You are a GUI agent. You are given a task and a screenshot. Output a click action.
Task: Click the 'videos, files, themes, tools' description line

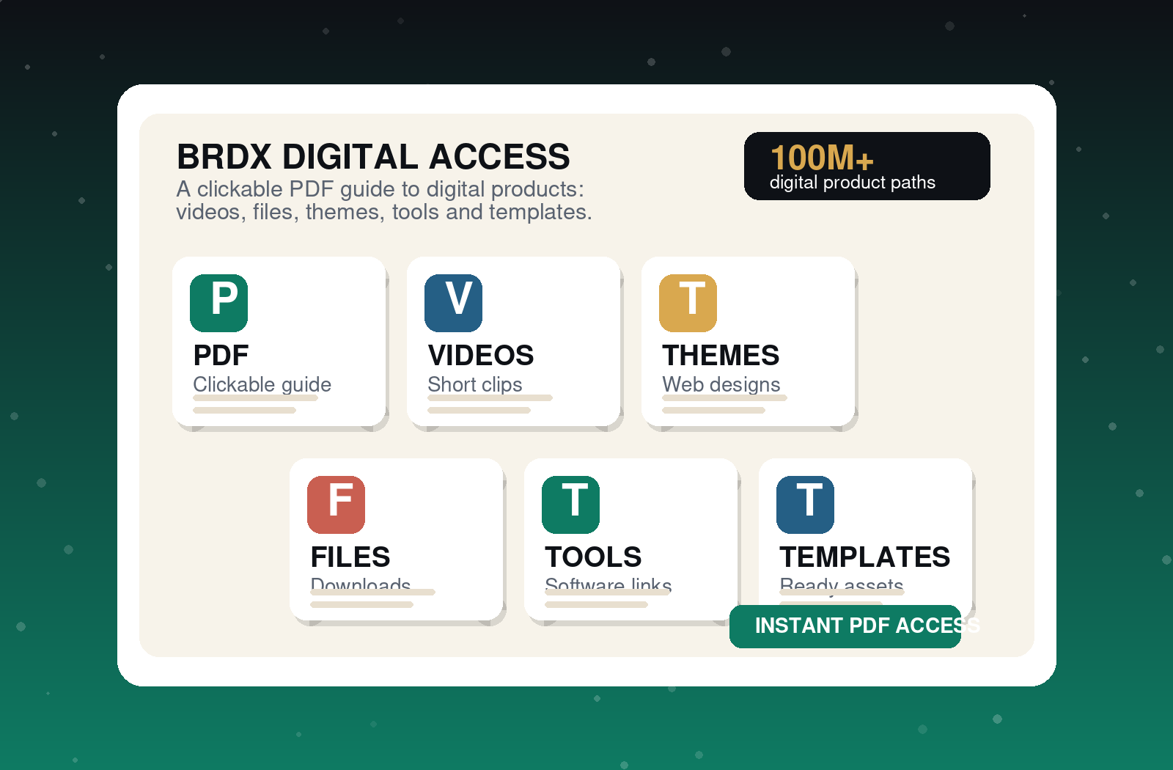pos(384,212)
